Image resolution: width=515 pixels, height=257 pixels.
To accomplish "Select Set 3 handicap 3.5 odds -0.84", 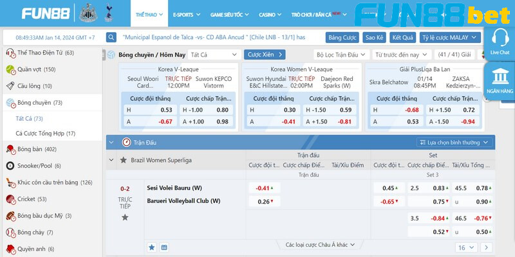I will (428, 218).
